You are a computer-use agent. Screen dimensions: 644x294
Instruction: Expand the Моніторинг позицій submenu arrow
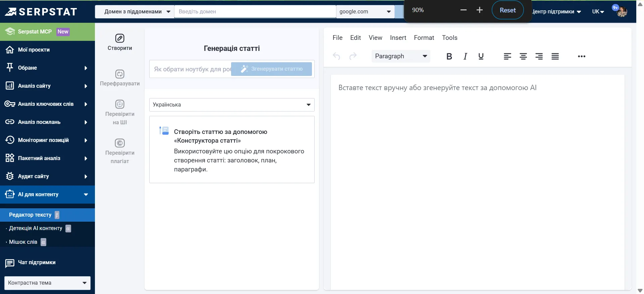(x=86, y=140)
